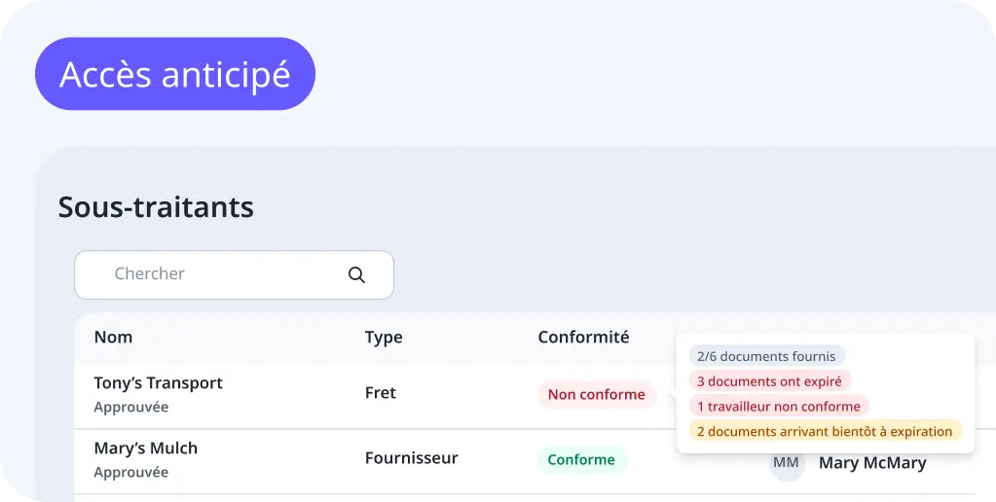
Task: Click the Mary McMary contact name
Action: (x=872, y=463)
